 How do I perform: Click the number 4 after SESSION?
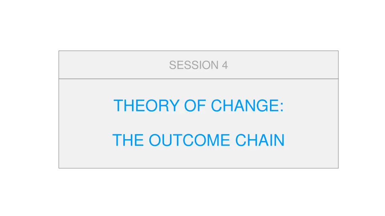(x=225, y=65)
